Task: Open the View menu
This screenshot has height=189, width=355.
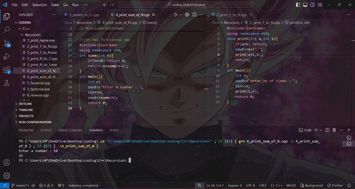Action: (x=55, y=5)
